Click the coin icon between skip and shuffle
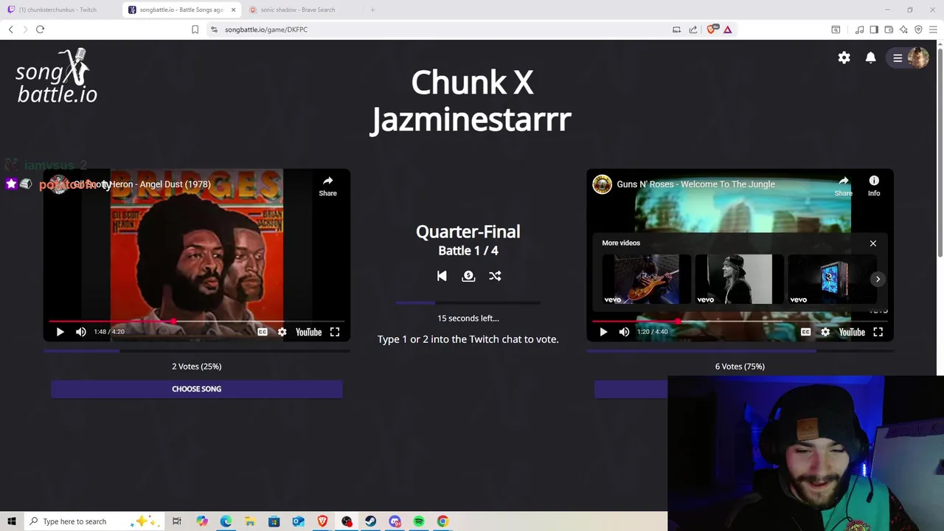Image resolution: width=944 pixels, height=531 pixels. point(468,276)
